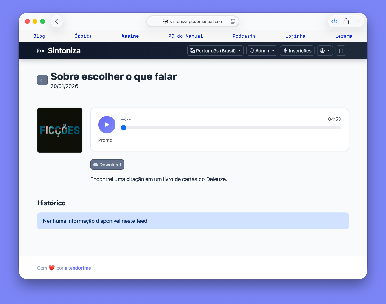This screenshot has width=386, height=304.
Task: Open the Lojinha link
Action: pyautogui.click(x=296, y=36)
